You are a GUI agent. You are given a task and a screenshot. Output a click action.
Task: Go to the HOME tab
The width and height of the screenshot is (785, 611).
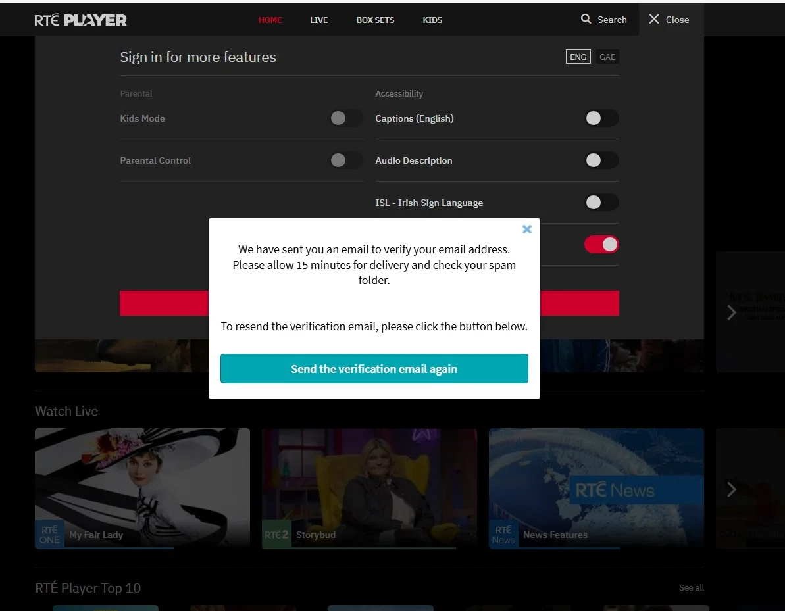coord(270,20)
